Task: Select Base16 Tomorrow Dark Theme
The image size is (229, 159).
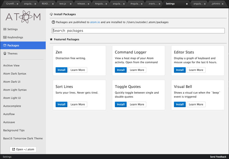Action: [23, 139]
